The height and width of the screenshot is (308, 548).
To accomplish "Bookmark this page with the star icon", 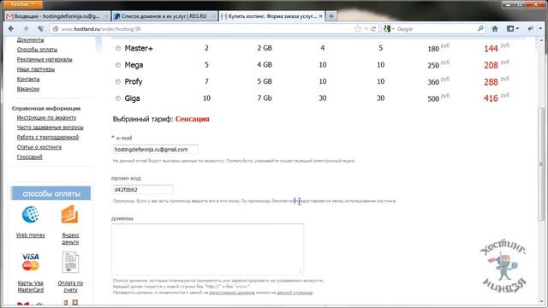I will click(358, 29).
